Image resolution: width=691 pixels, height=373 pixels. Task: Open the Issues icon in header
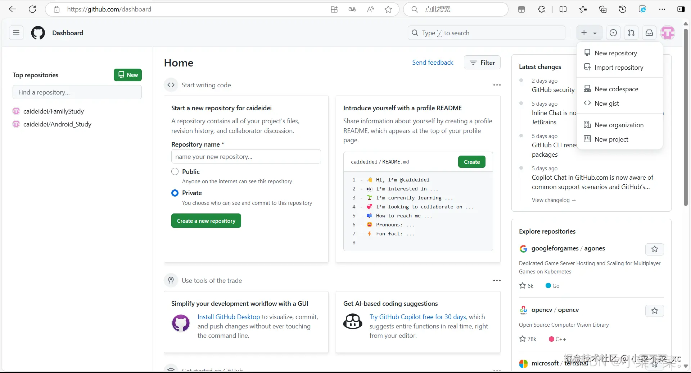click(613, 33)
